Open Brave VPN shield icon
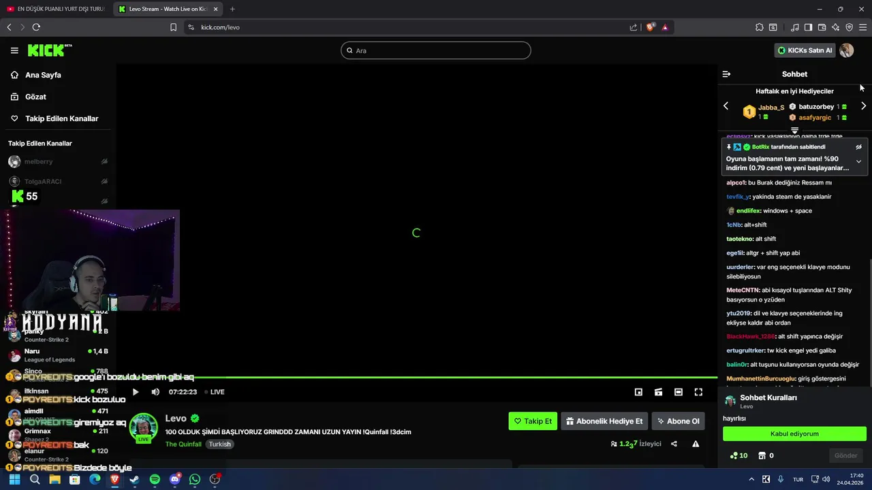The height and width of the screenshot is (490, 872). coord(849,27)
